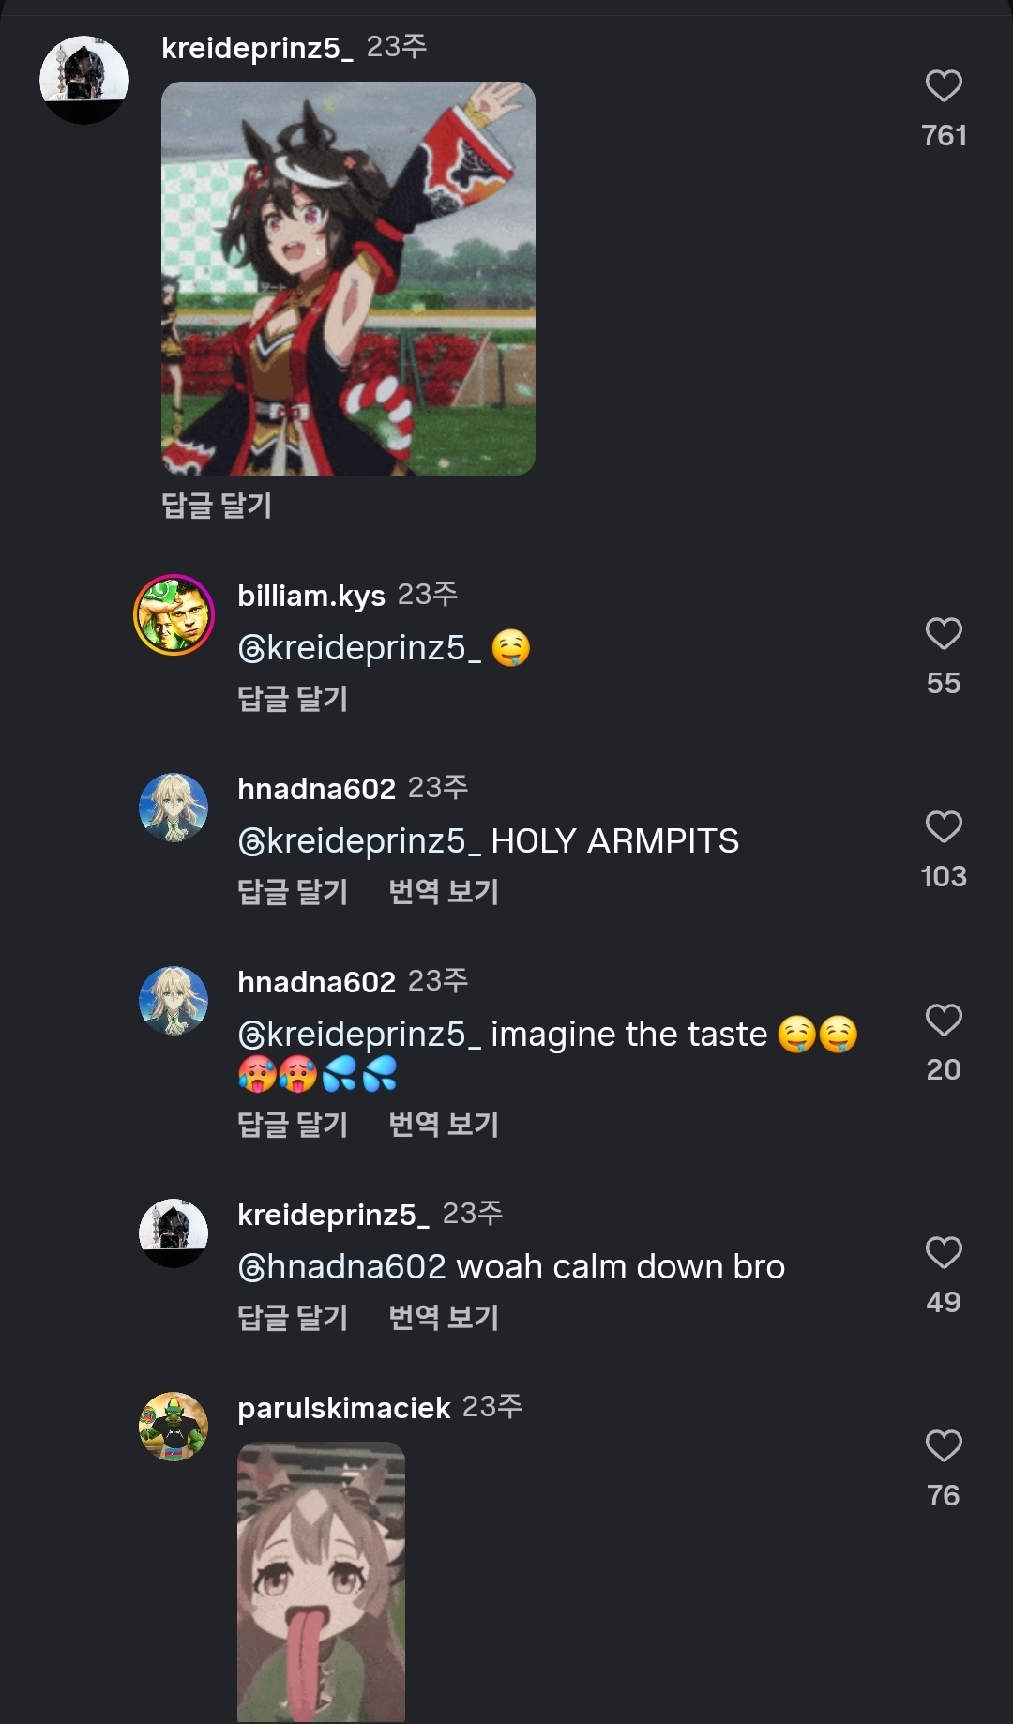Open the billiam.kys username link
The height and width of the screenshot is (1724, 1013).
pyautogui.click(x=311, y=596)
